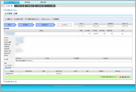Open the 納品書出力 sub-tab

tap(30, 6)
